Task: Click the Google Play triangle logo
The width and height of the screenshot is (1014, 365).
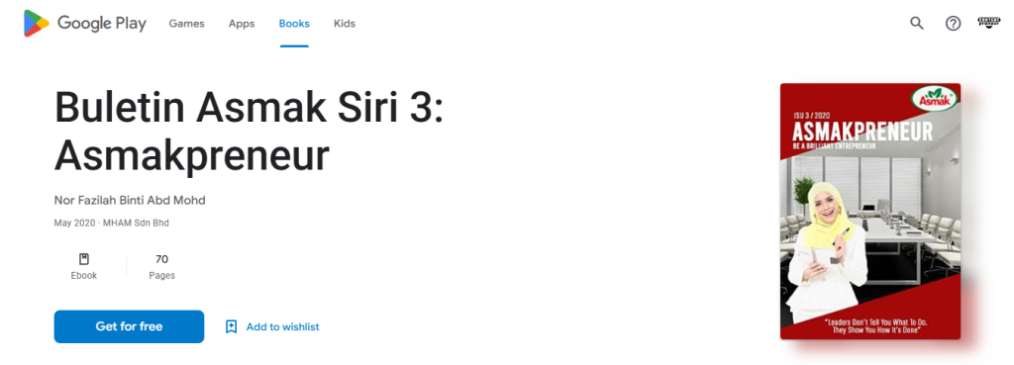Action: (x=37, y=24)
